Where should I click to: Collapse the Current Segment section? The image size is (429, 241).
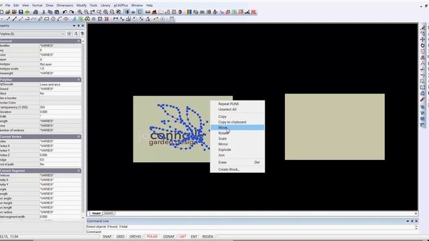[79, 171]
